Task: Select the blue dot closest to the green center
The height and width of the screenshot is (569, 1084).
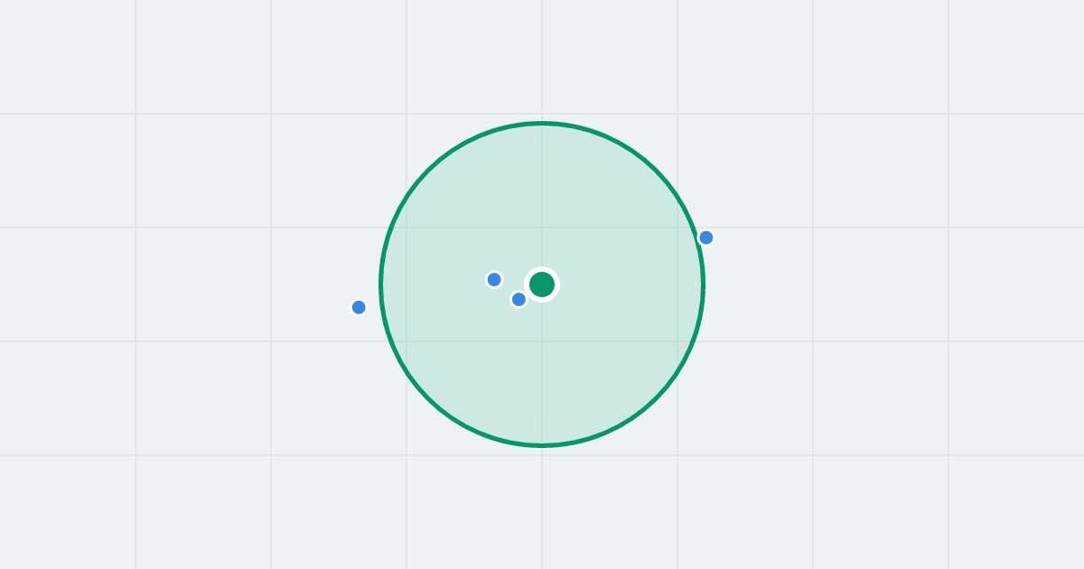Action: (519, 299)
